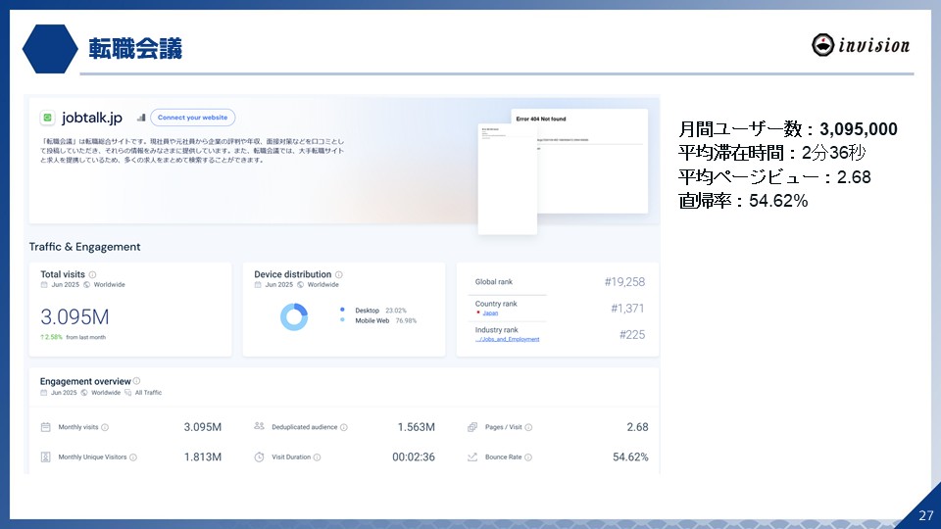This screenshot has height=529, width=941.
Task: Click the 3.095M total visits value
Action: click(74, 316)
